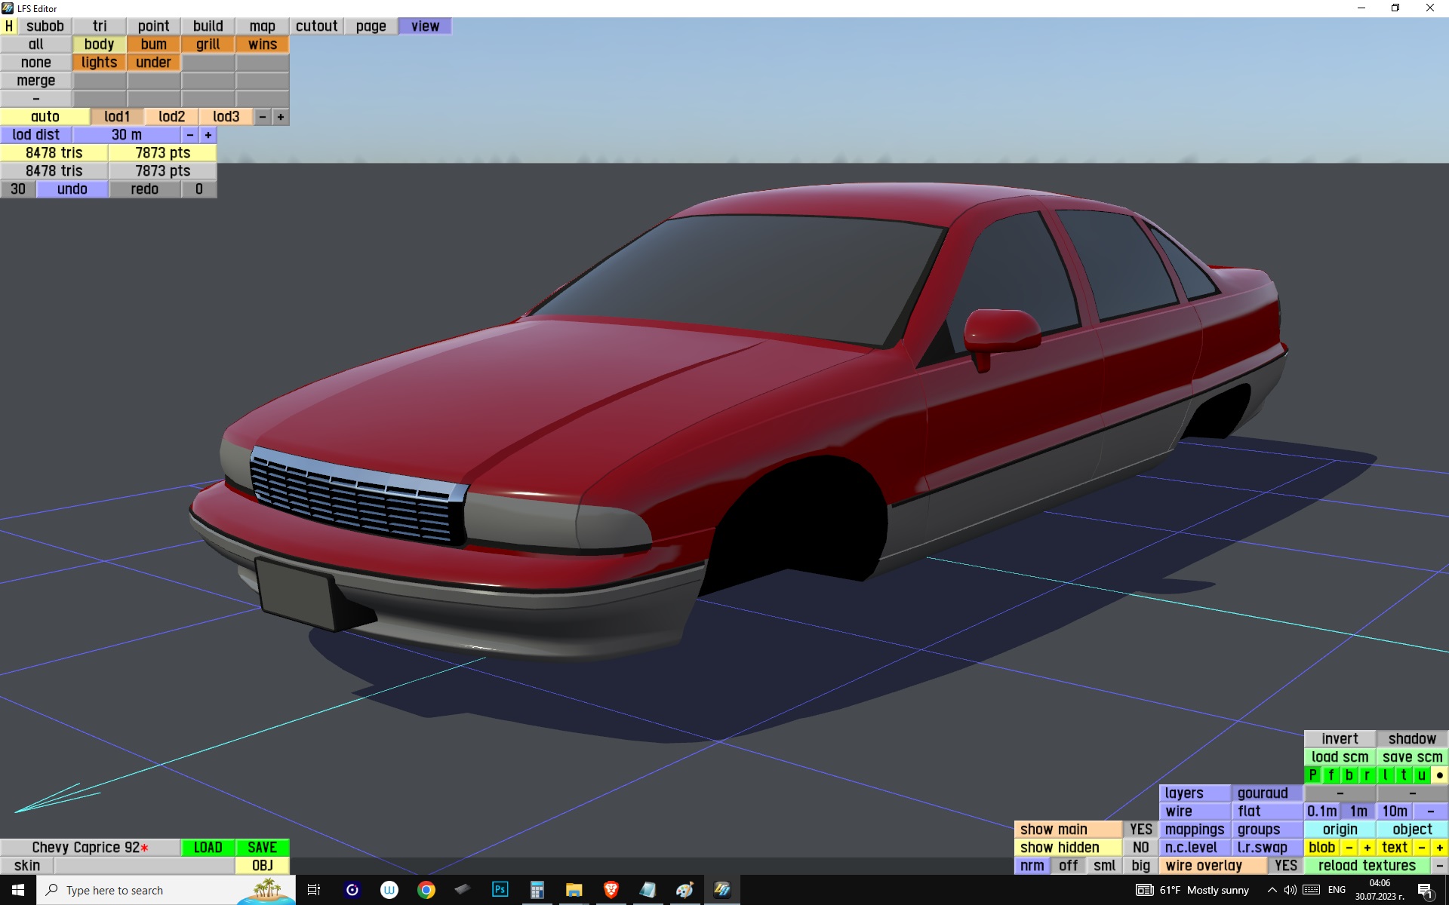Toggle show hidden NO button
This screenshot has width=1449, height=905.
pos(1140,848)
